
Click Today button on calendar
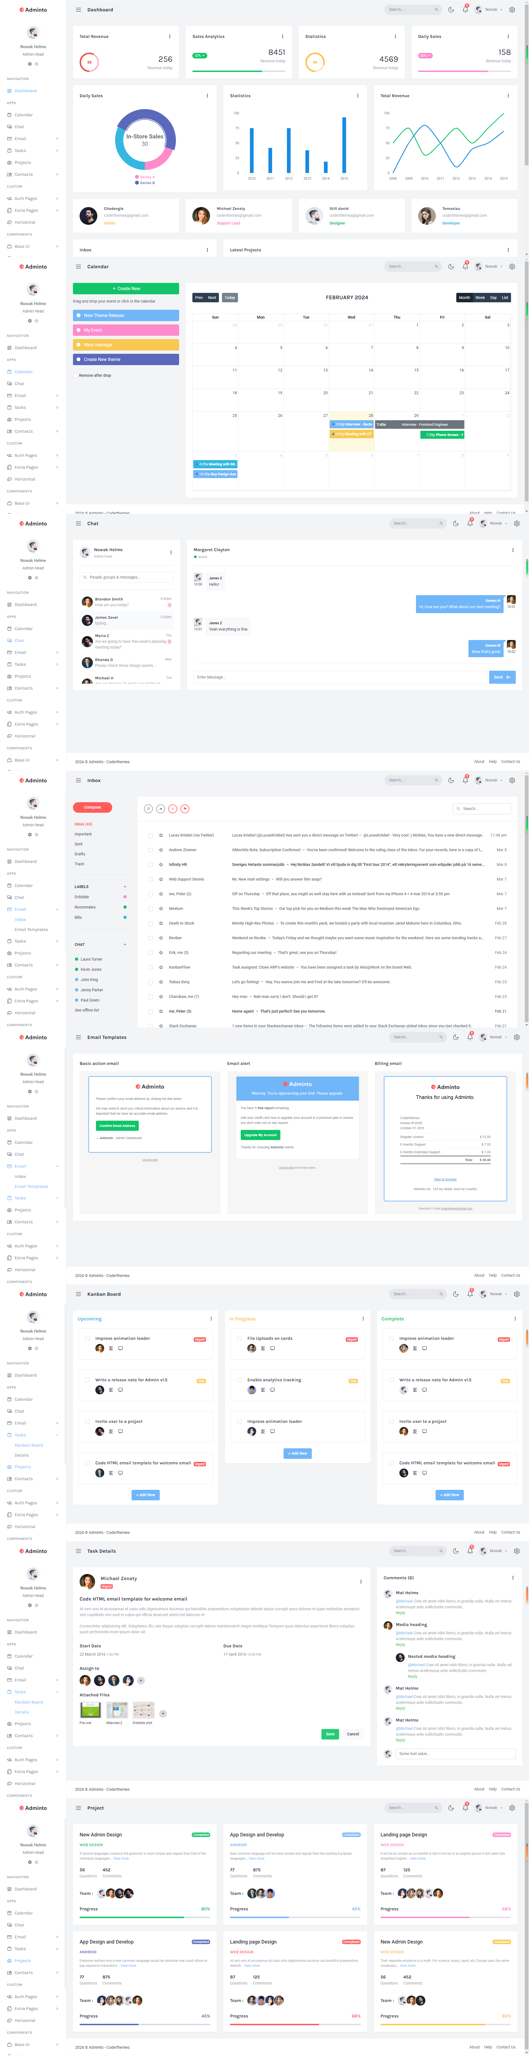230,298
